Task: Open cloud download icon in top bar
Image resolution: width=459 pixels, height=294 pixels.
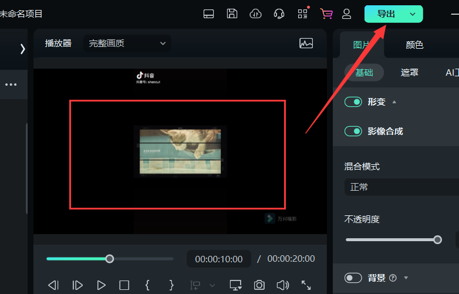Action: point(255,13)
